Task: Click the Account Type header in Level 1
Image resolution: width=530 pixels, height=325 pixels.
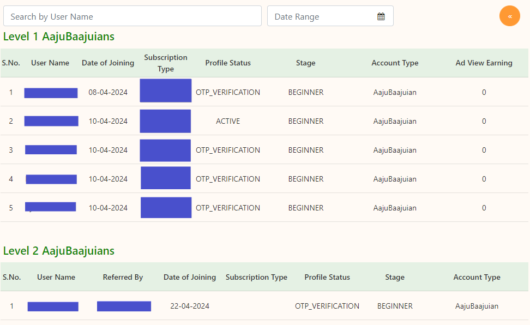Action: [x=395, y=63]
